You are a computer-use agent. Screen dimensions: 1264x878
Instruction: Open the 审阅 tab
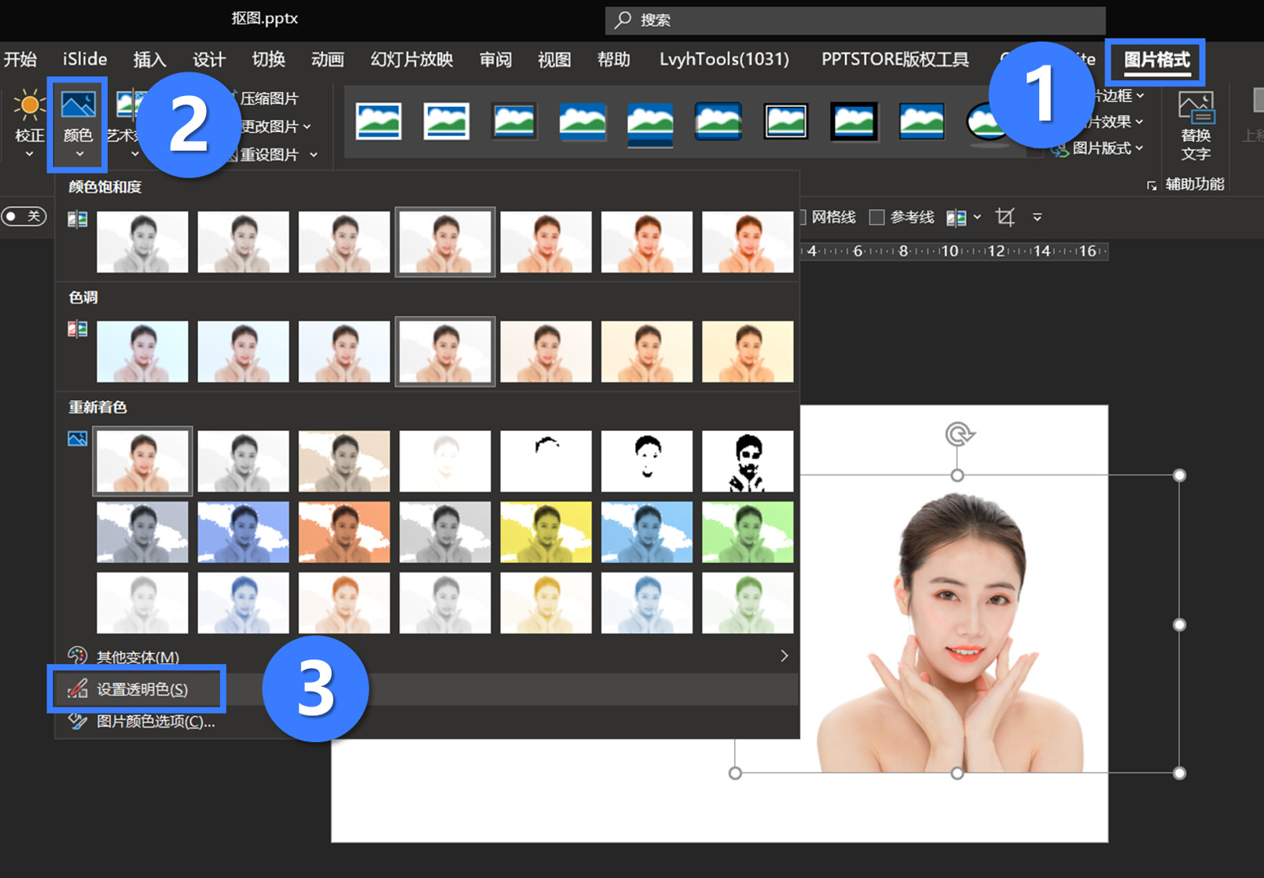495,60
